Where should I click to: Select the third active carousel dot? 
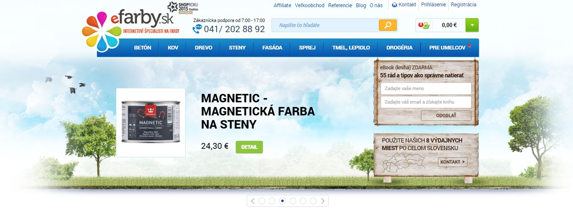coord(282,201)
